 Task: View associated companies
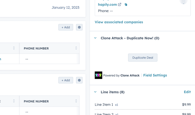coord(119,22)
